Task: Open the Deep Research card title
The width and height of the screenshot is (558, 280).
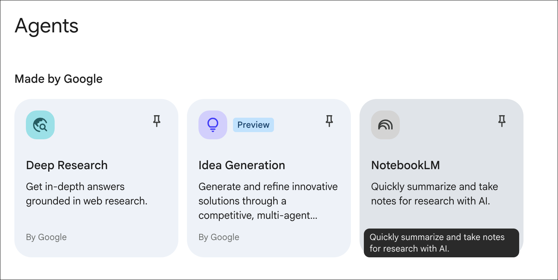Action: pos(67,165)
